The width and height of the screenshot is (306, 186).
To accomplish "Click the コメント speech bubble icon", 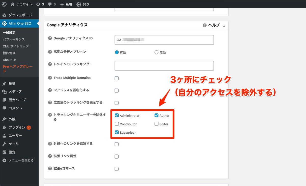I will [x=4, y=108].
